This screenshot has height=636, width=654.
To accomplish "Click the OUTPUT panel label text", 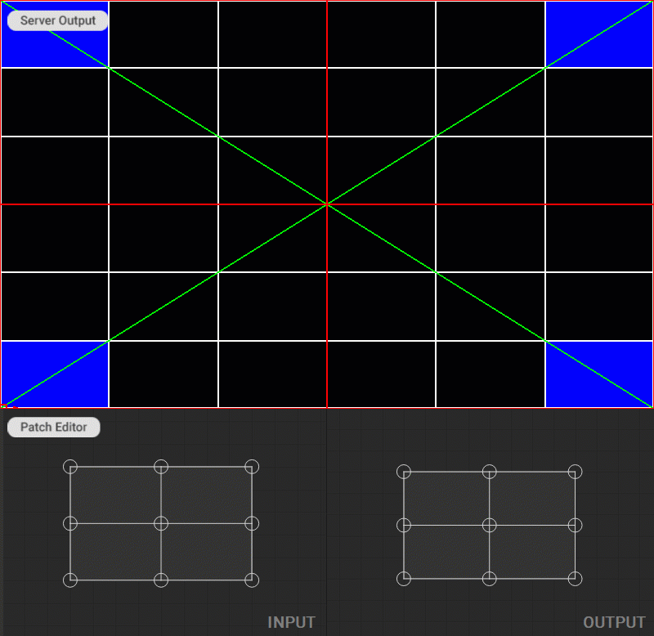I will (614, 622).
